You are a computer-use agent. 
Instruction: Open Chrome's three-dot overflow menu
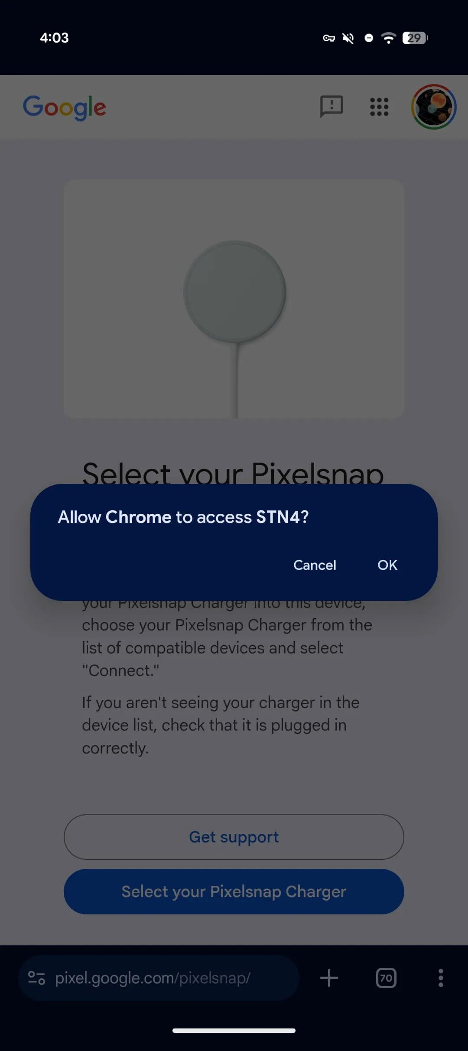441,978
